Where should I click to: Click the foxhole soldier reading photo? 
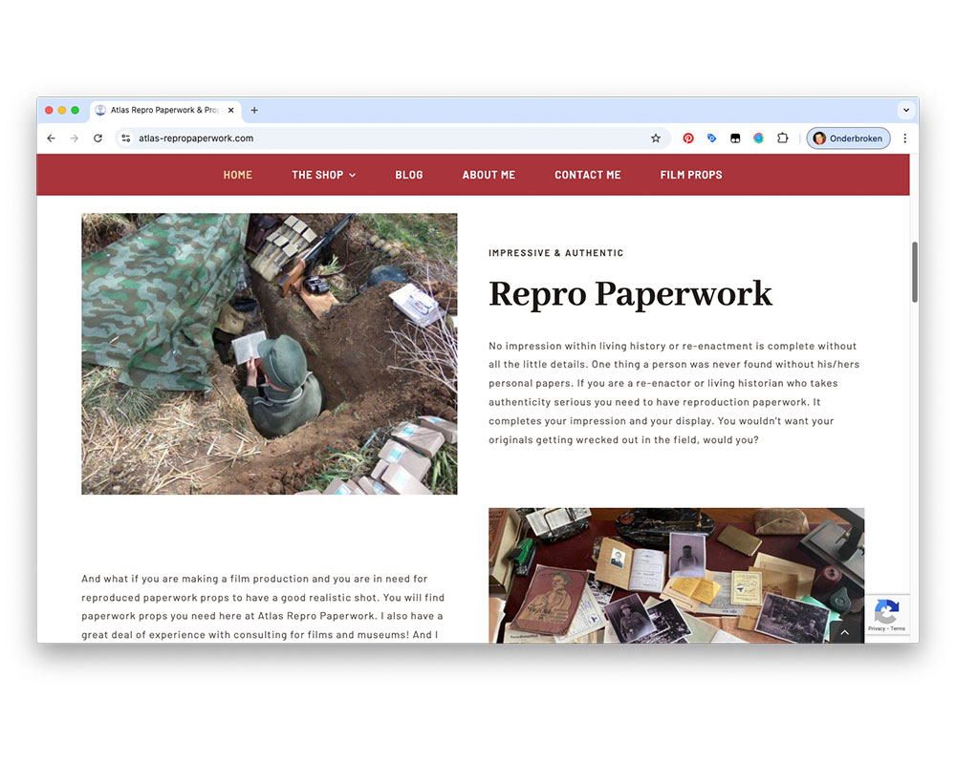(269, 353)
